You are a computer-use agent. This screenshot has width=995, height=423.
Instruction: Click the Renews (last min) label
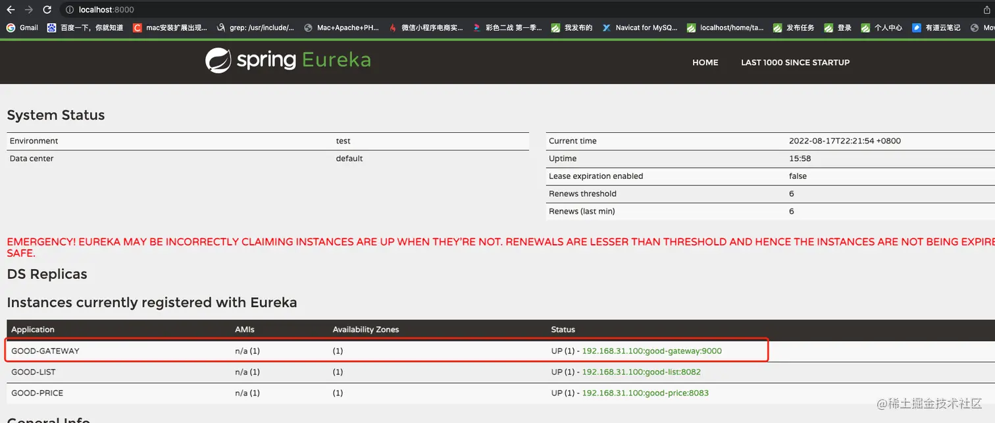[582, 211]
